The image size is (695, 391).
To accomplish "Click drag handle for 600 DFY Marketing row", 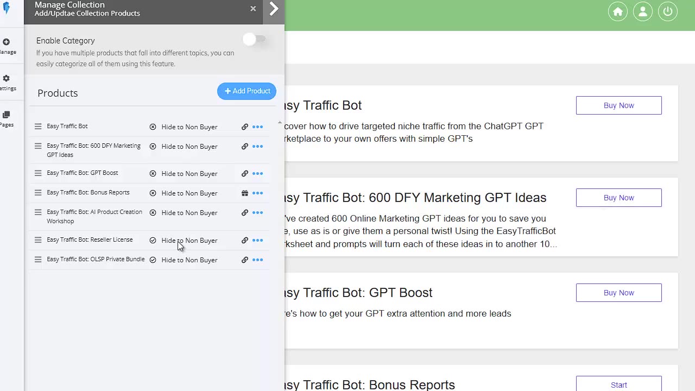I will [x=38, y=146].
